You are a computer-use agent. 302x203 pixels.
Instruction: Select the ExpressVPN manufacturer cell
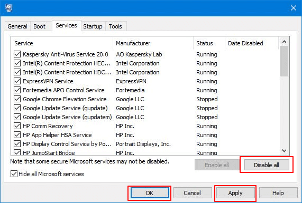pyautogui.click(x=131, y=81)
